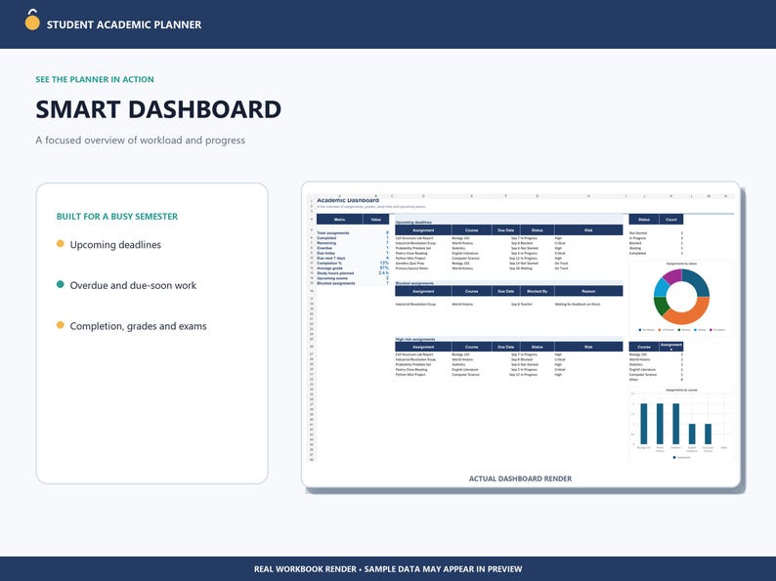The height and width of the screenshot is (581, 776).
Task: Click the 'Academic Dashboard' title in the render
Action: [347, 200]
